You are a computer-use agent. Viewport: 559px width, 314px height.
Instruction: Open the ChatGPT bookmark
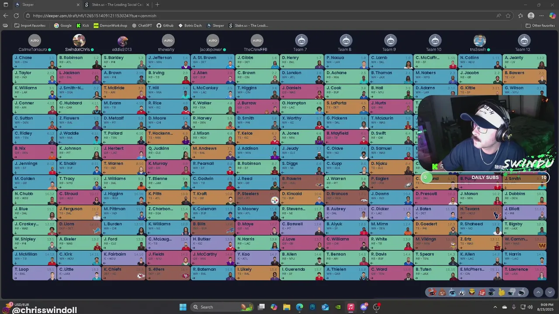click(142, 25)
